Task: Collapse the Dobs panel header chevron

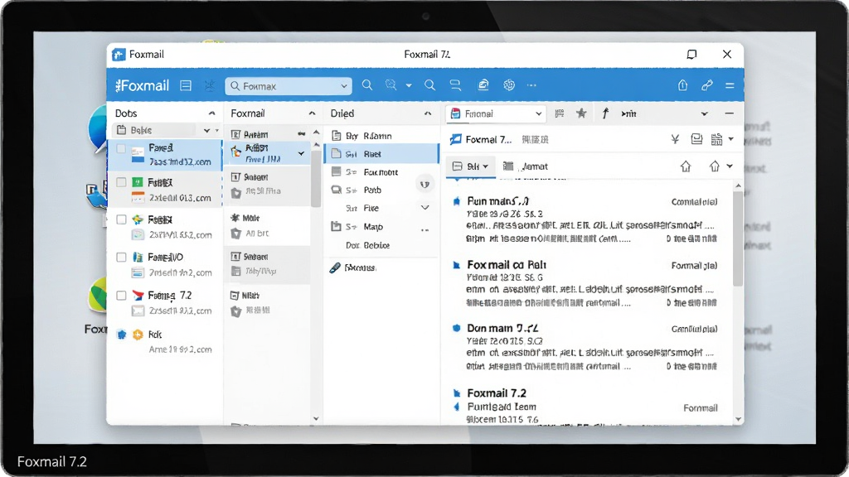Action: point(211,113)
